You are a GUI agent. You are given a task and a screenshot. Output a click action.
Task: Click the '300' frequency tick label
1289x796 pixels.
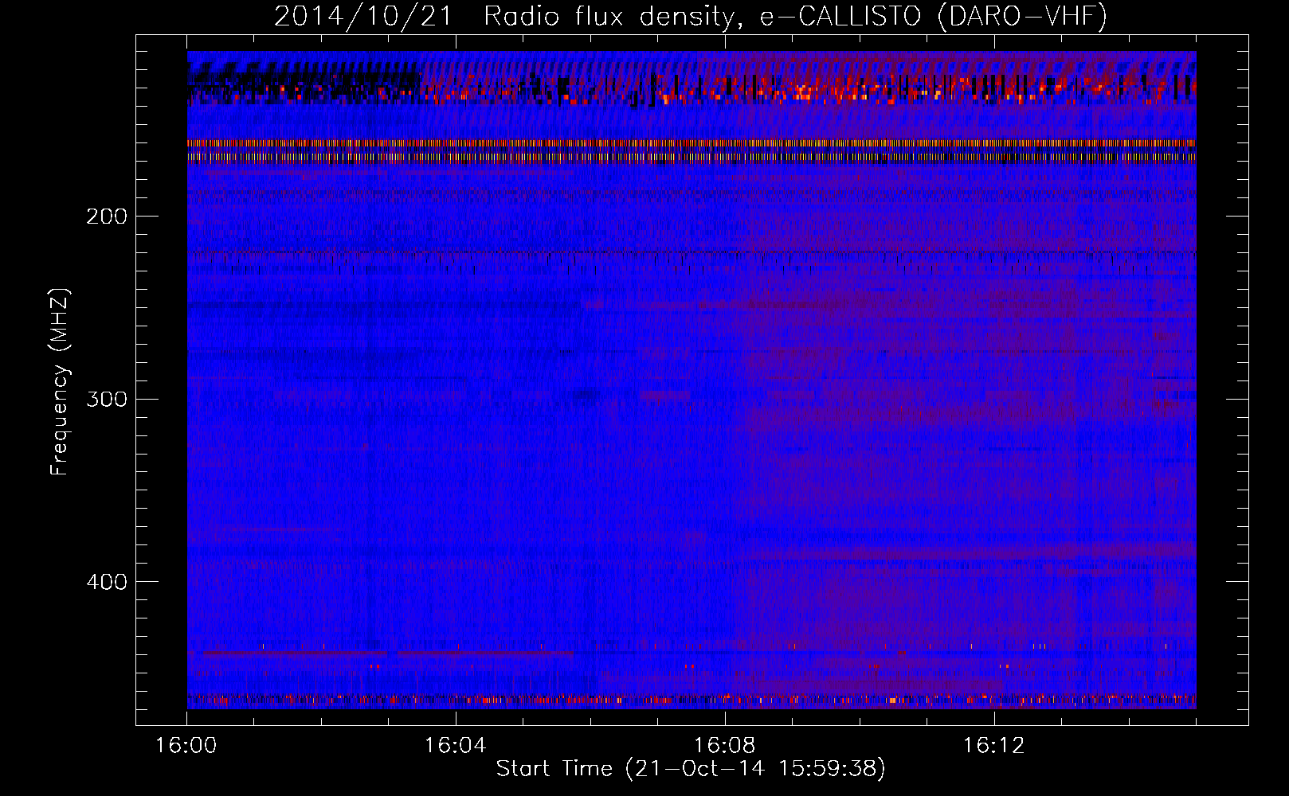tap(107, 399)
